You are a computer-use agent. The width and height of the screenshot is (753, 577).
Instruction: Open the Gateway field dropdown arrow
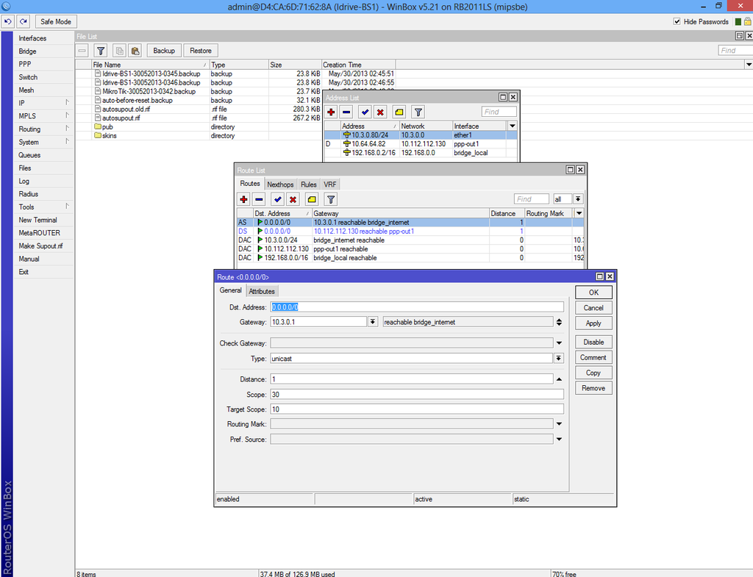click(373, 322)
